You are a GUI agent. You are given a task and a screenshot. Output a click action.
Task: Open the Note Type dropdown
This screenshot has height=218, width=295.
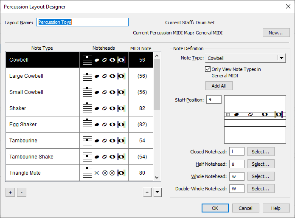(x=281, y=58)
